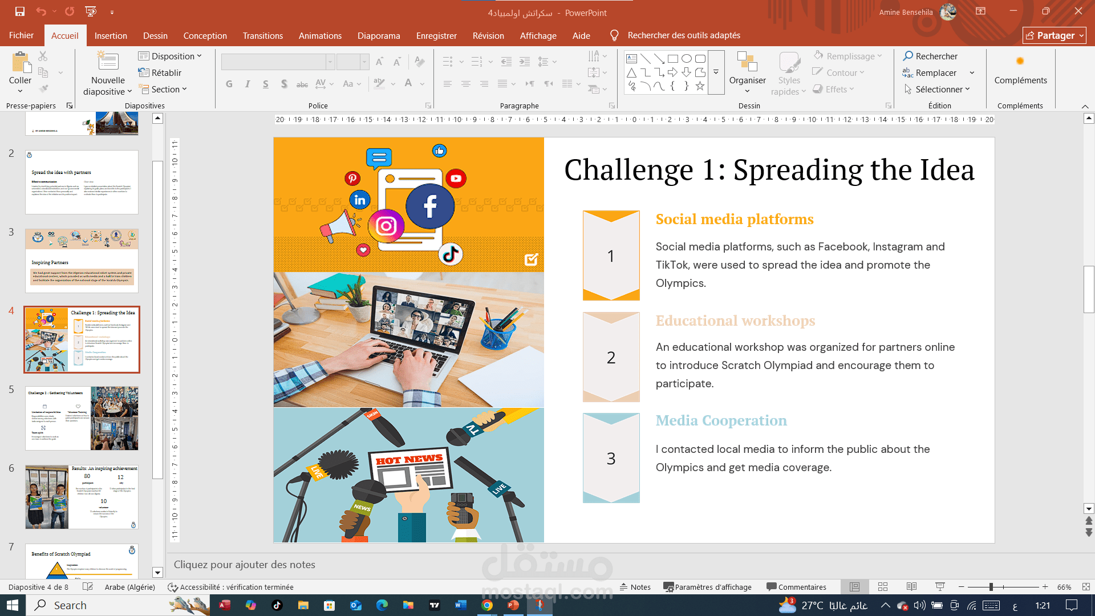Toggle Strikethrough formatting
The height and width of the screenshot is (616, 1095).
coord(302,84)
